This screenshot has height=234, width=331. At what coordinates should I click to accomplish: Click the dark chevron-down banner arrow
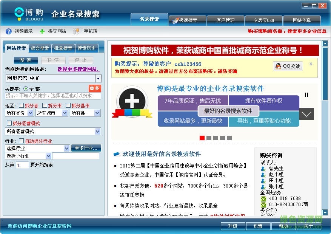coord(306,114)
